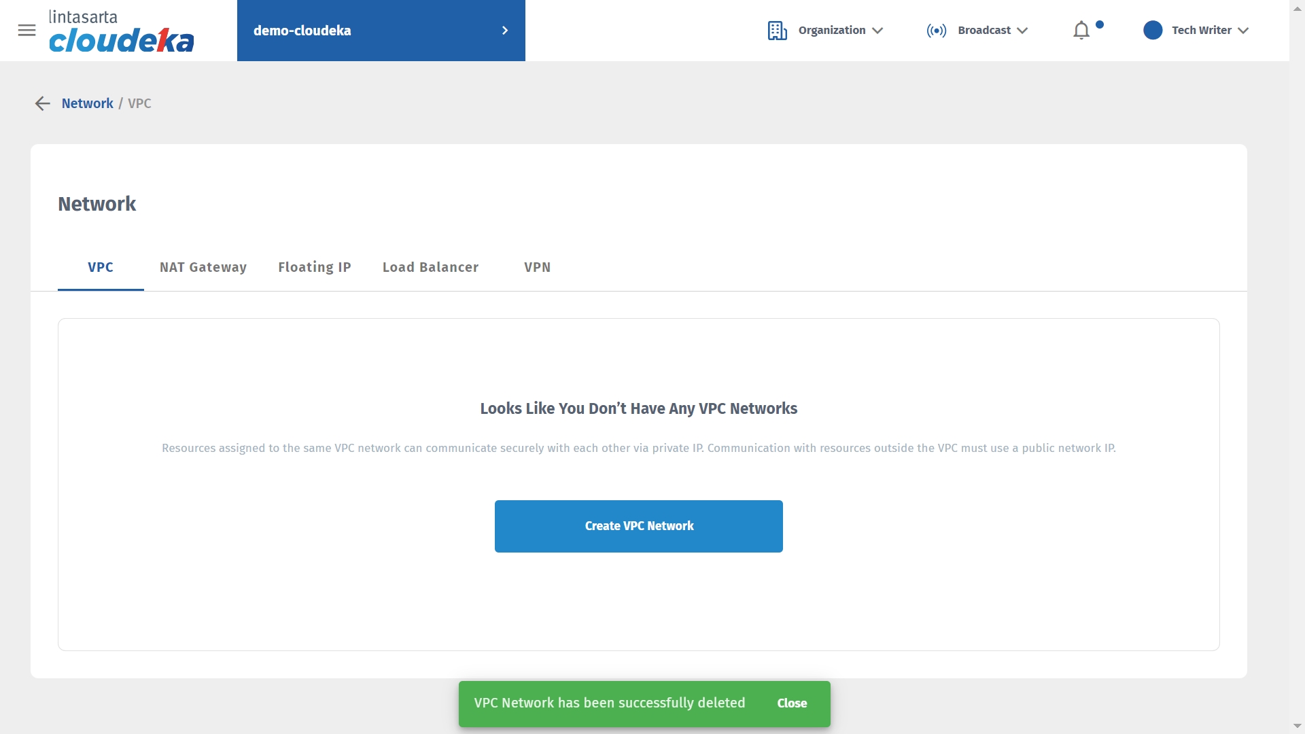1305x734 pixels.
Task: Open the notifications bell
Action: (1081, 31)
